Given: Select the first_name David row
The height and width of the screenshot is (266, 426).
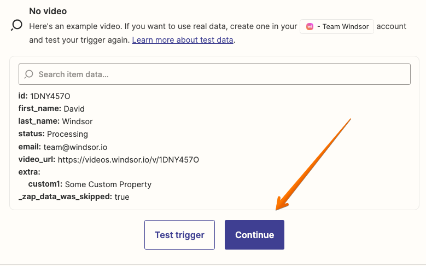Looking at the screenshot, I should pyautogui.click(x=51, y=108).
